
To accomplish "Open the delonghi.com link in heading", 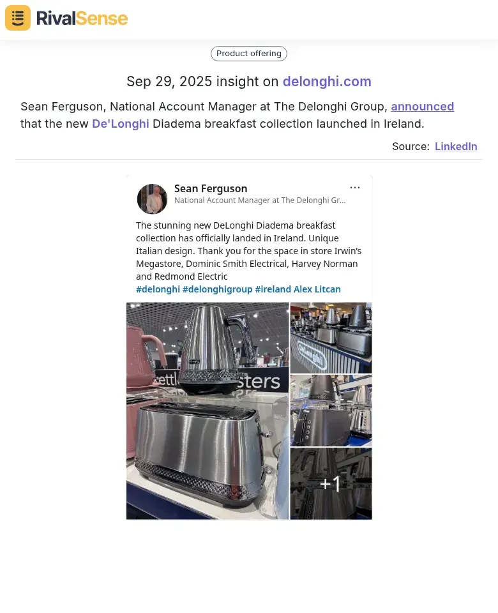I will click(x=327, y=81).
